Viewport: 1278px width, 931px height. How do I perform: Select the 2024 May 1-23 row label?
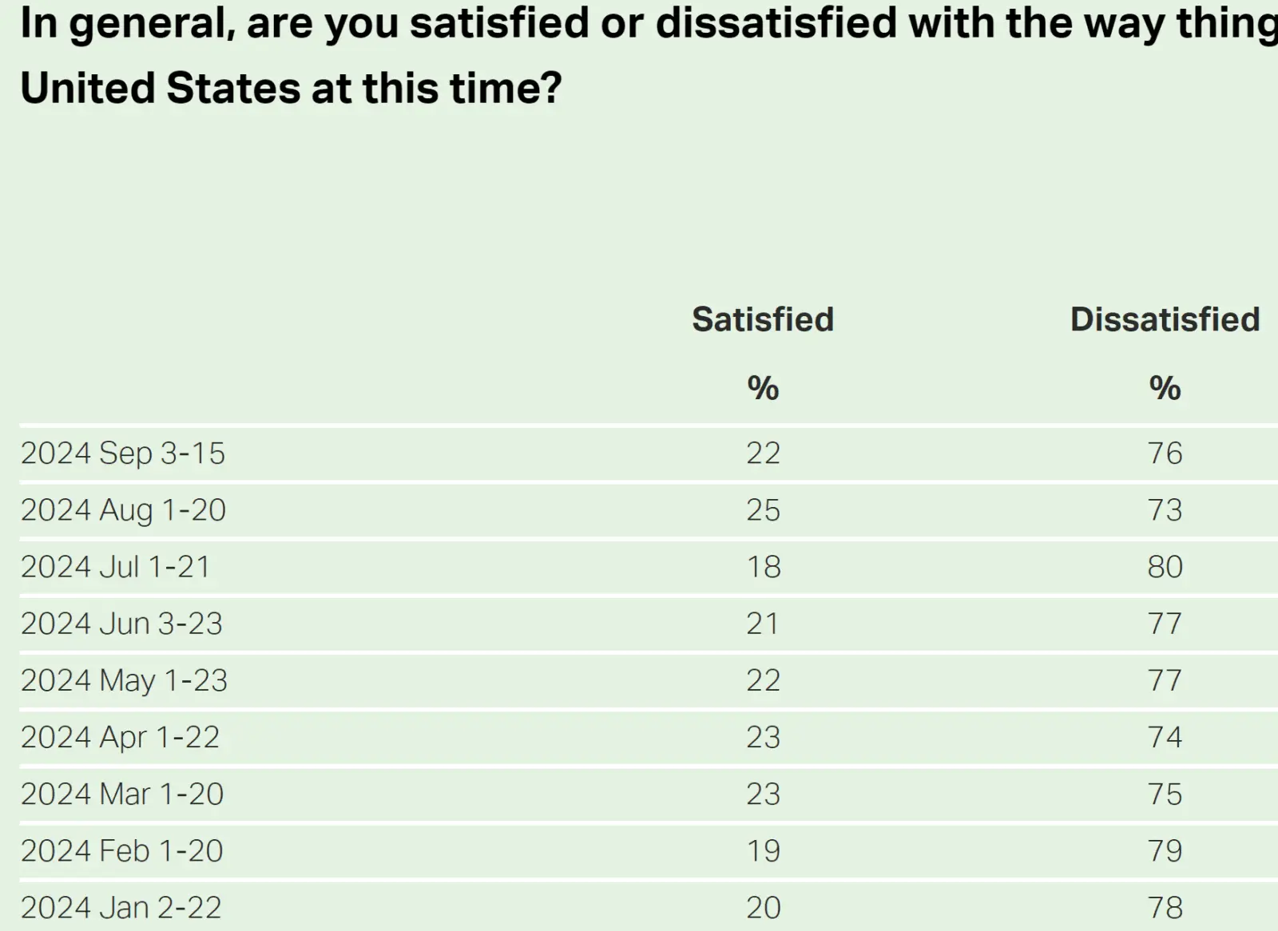[124, 680]
